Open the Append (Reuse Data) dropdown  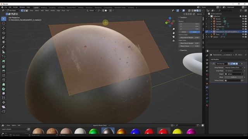pyautogui.click(x=101, y=125)
